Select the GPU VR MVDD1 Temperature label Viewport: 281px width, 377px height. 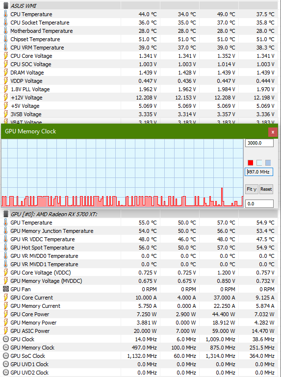(x=44, y=264)
